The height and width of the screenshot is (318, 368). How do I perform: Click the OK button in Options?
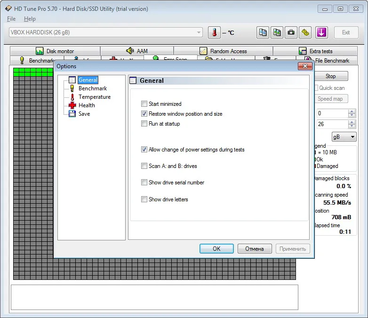(216, 249)
